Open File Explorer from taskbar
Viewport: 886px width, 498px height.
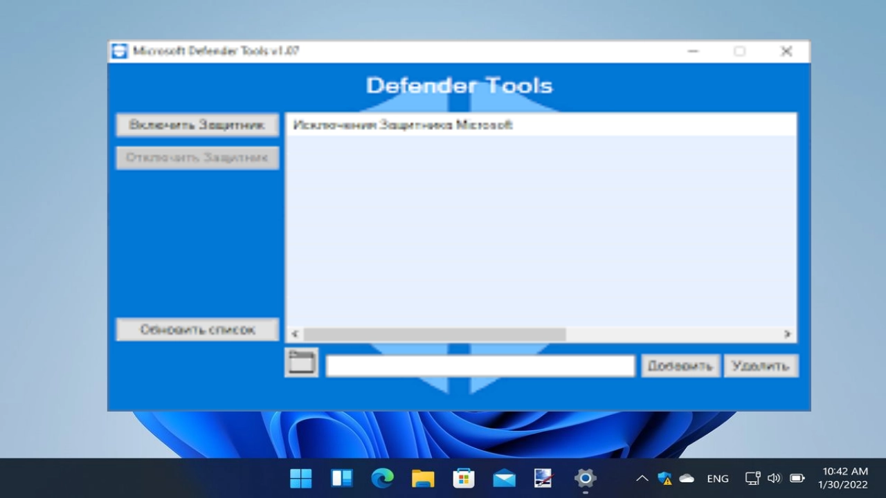click(x=423, y=478)
